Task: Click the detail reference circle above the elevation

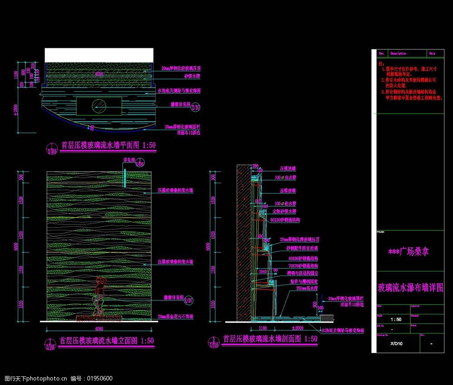Action: pyautogui.click(x=140, y=164)
